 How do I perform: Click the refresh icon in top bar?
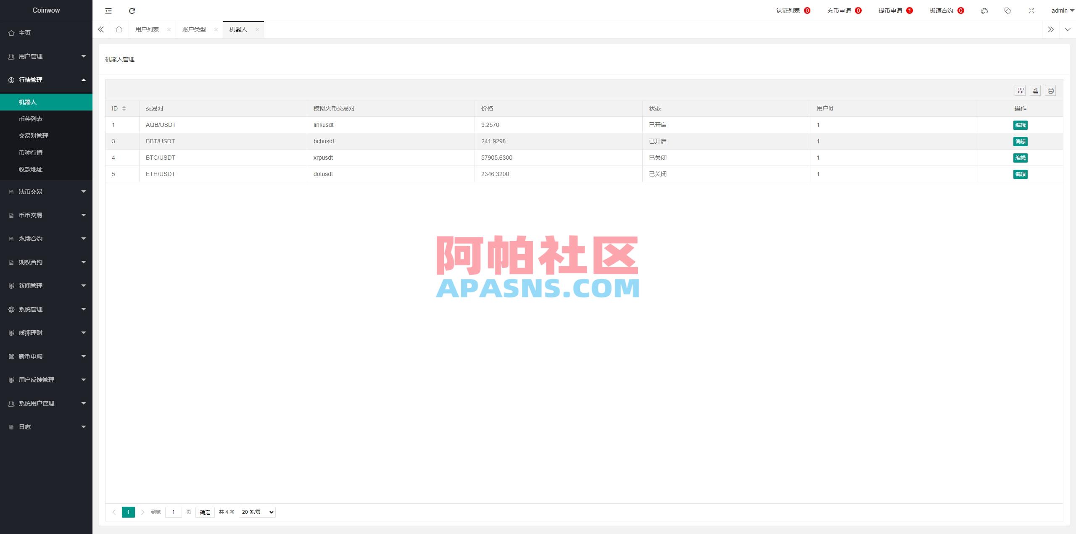132,11
